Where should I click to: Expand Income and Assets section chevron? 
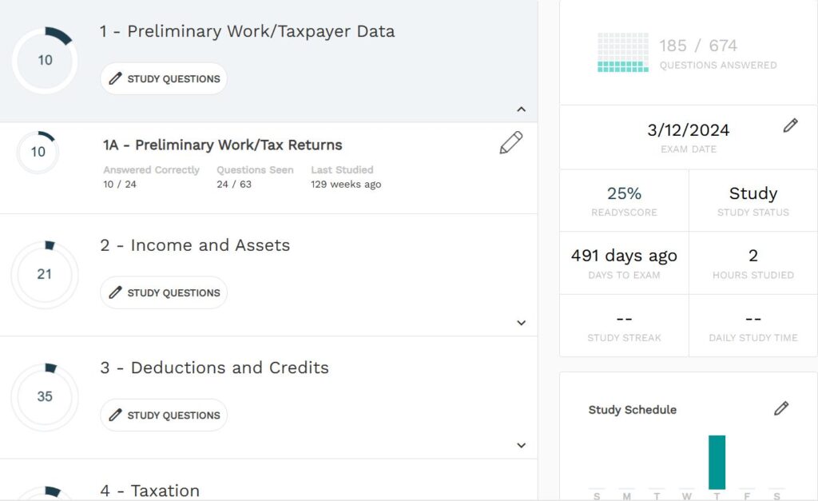pyautogui.click(x=521, y=323)
